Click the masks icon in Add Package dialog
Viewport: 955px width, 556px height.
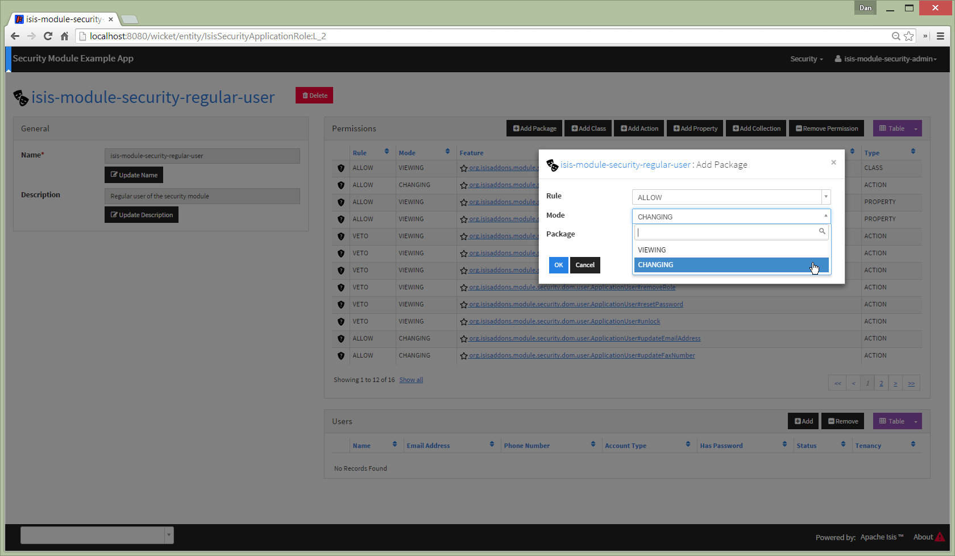tap(552, 165)
